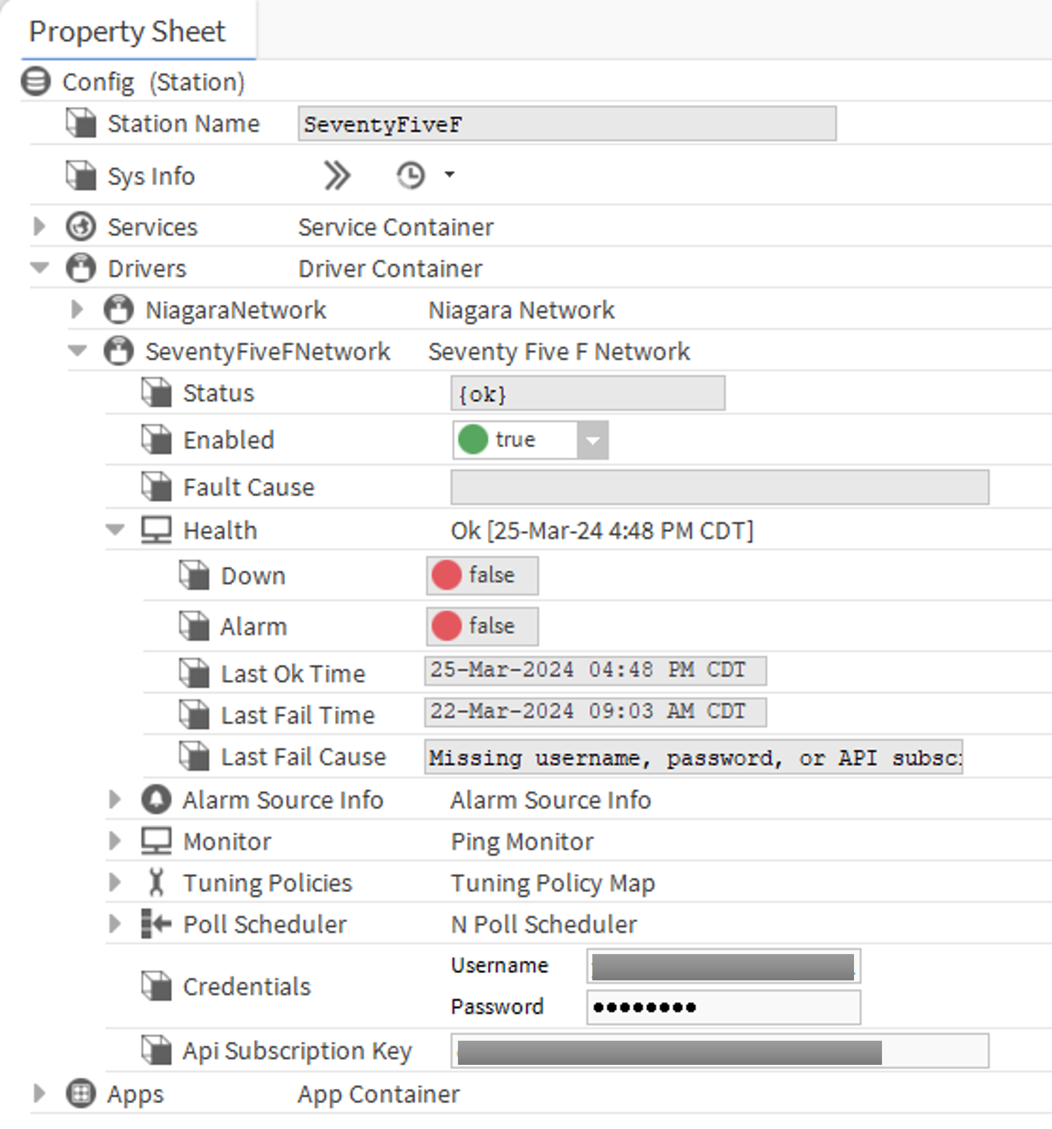Click the Tuning Policies wrench icon

click(x=156, y=883)
